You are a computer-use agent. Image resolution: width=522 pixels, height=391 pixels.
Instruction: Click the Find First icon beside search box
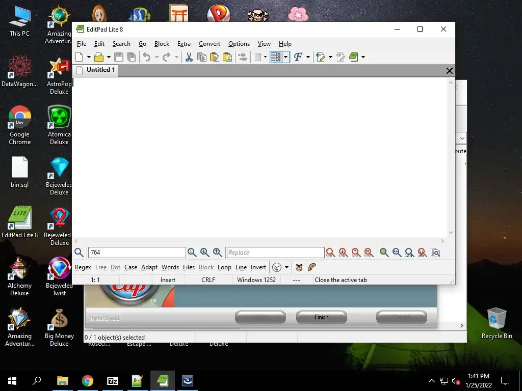point(192,253)
